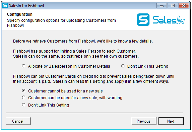Image resolution: width=192 pixels, height=132 pixels.
Task: Click the Specify configuration options subtitle
Action: [61, 23]
